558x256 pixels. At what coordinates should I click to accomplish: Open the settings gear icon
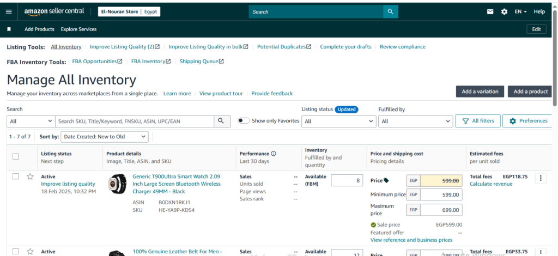tap(504, 12)
